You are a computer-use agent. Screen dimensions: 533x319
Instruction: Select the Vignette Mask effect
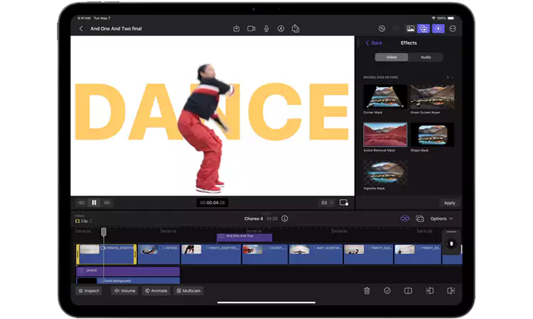pos(384,172)
